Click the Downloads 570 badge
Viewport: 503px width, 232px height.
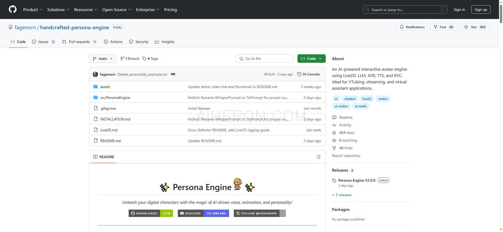pos(151,213)
